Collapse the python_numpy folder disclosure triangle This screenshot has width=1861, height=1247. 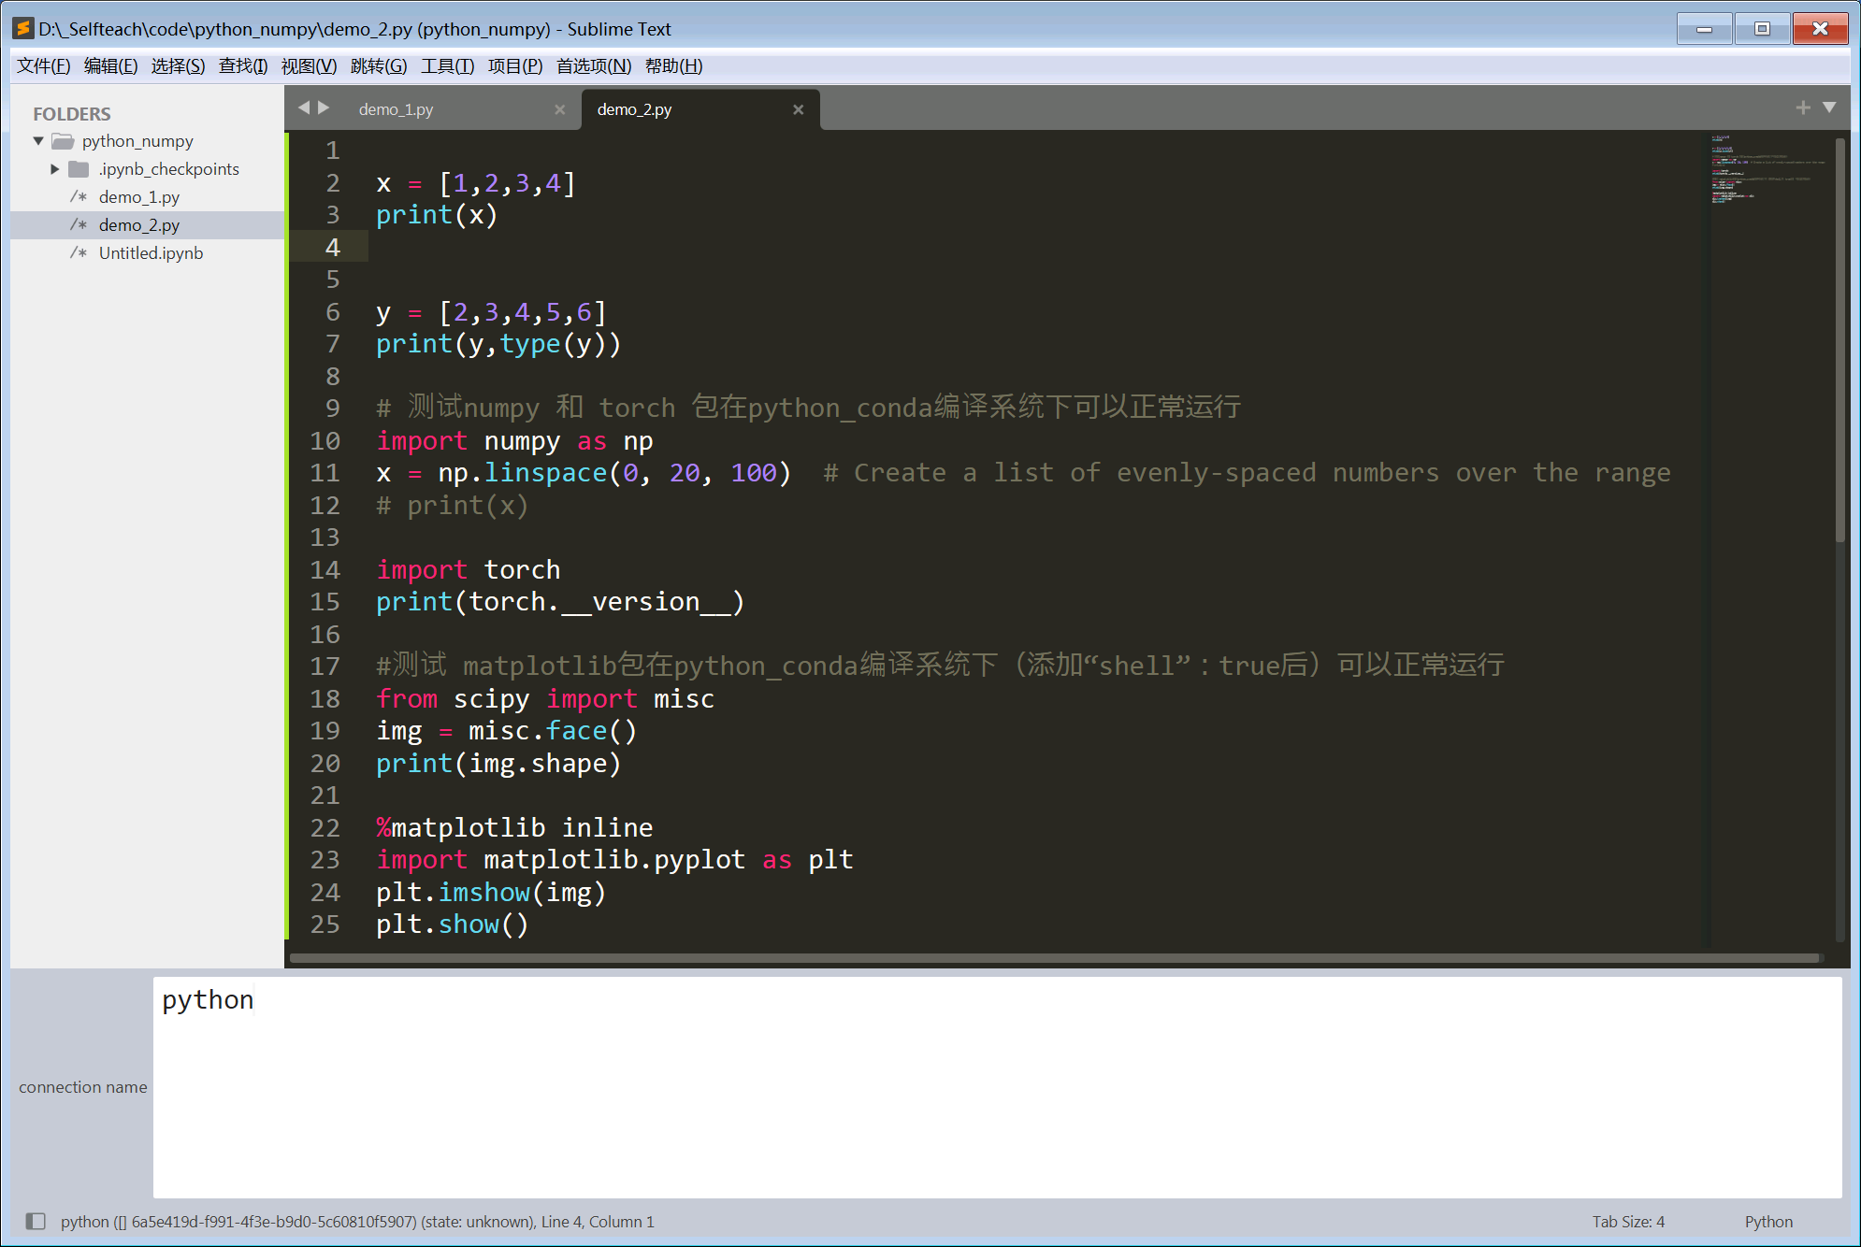pos(37,141)
